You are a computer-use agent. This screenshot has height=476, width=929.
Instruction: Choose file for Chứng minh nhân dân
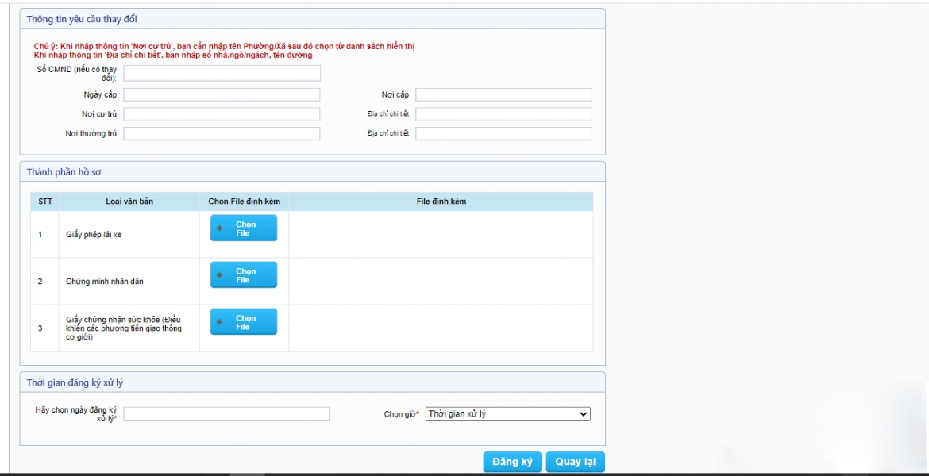(244, 275)
